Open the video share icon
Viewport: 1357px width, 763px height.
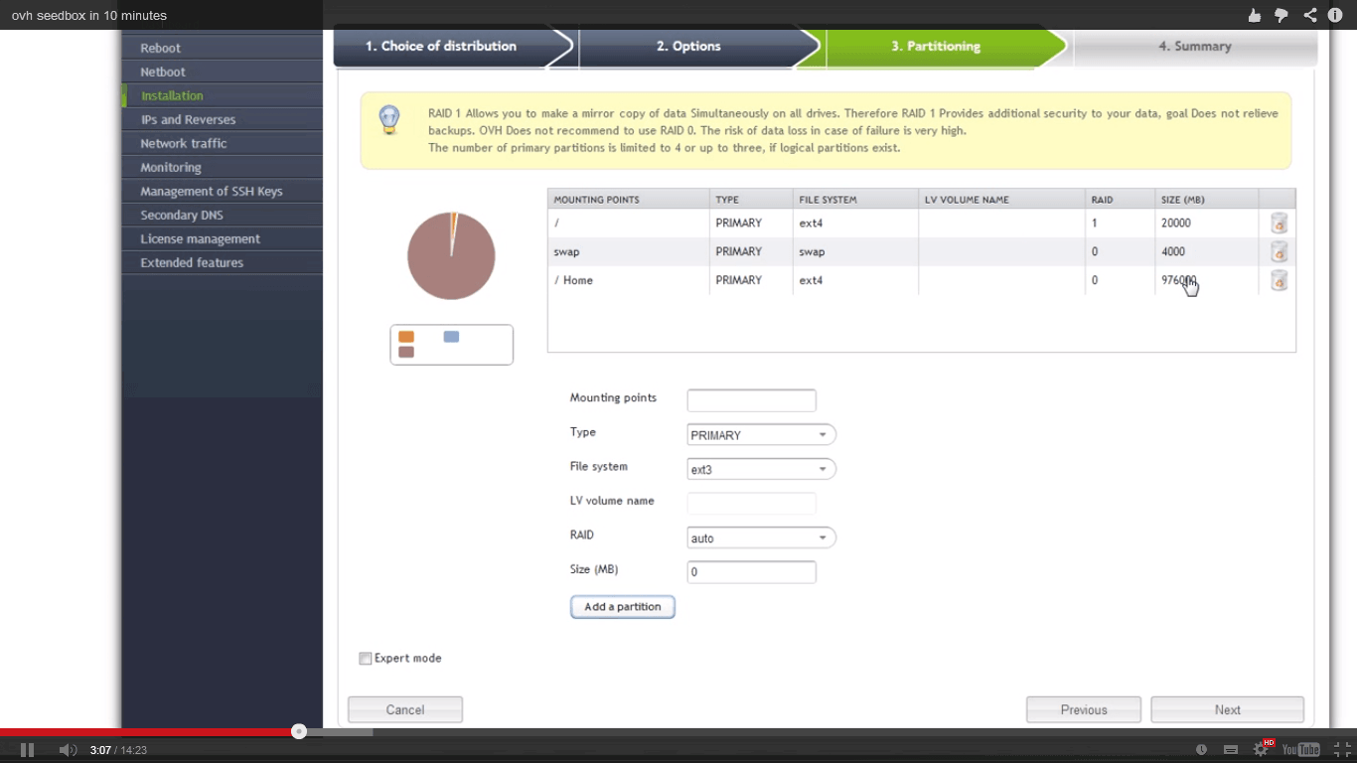tap(1309, 15)
